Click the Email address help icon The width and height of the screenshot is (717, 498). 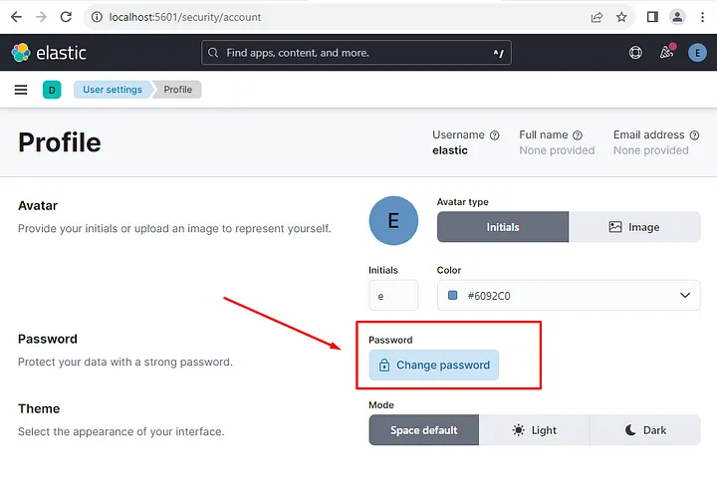694,135
